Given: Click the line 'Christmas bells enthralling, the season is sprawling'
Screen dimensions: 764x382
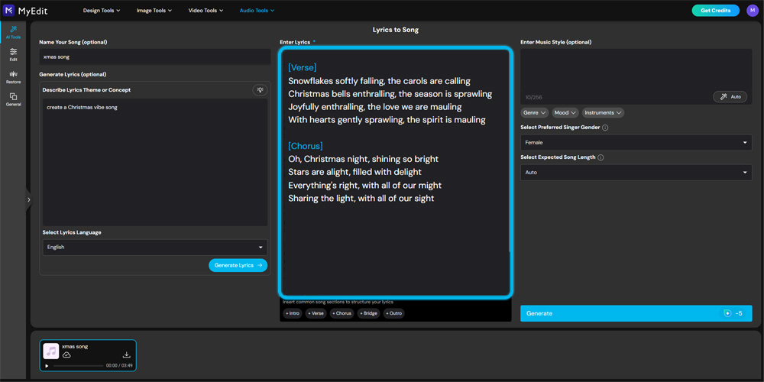Looking at the screenshot, I should point(390,93).
